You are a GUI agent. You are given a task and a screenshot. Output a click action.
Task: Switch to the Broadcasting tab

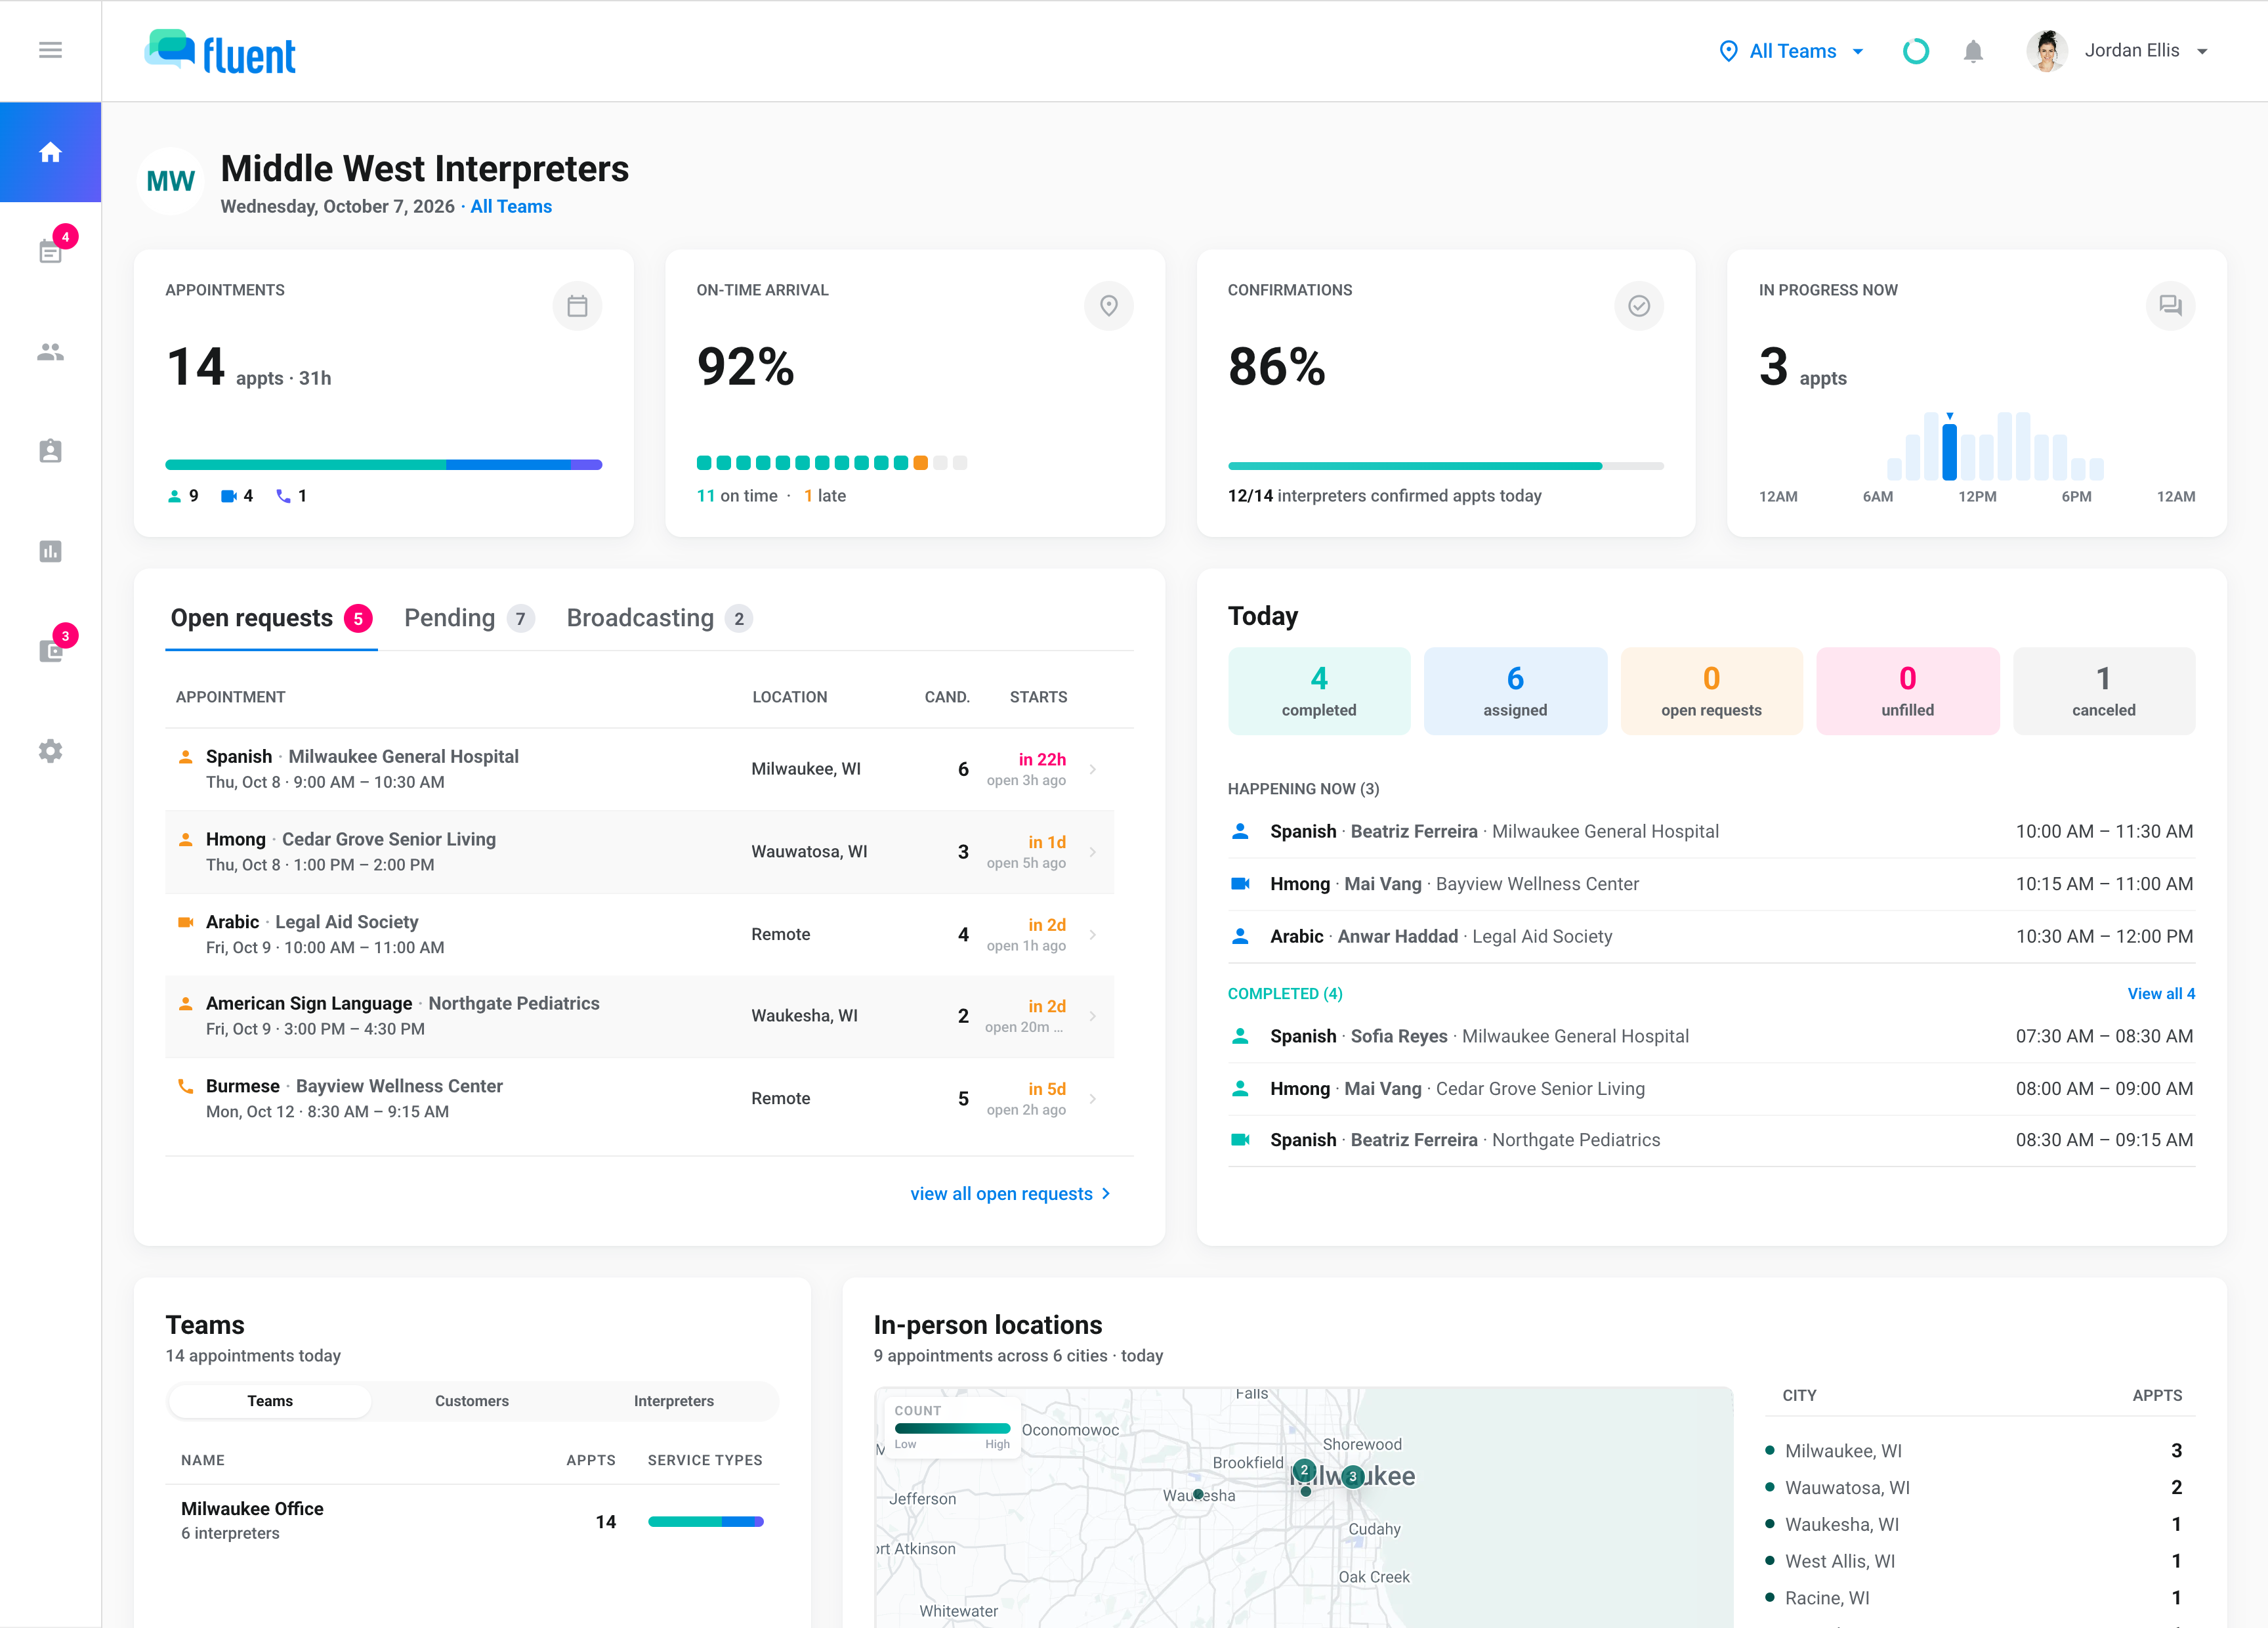(x=659, y=618)
